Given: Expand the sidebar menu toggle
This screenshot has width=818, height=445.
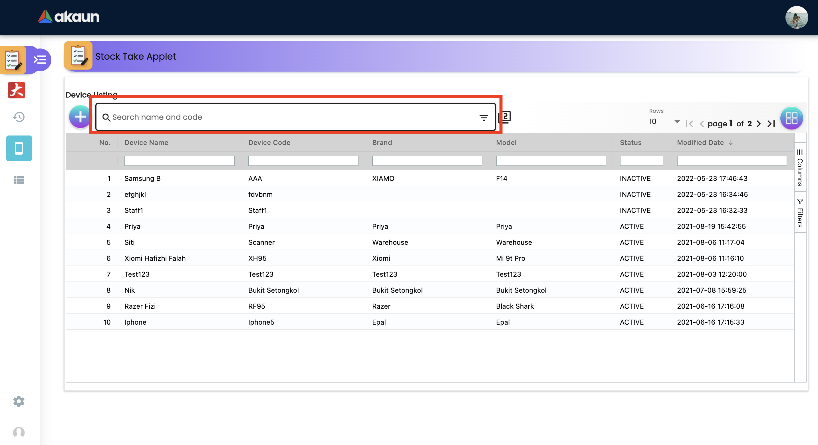Looking at the screenshot, I should pos(40,60).
